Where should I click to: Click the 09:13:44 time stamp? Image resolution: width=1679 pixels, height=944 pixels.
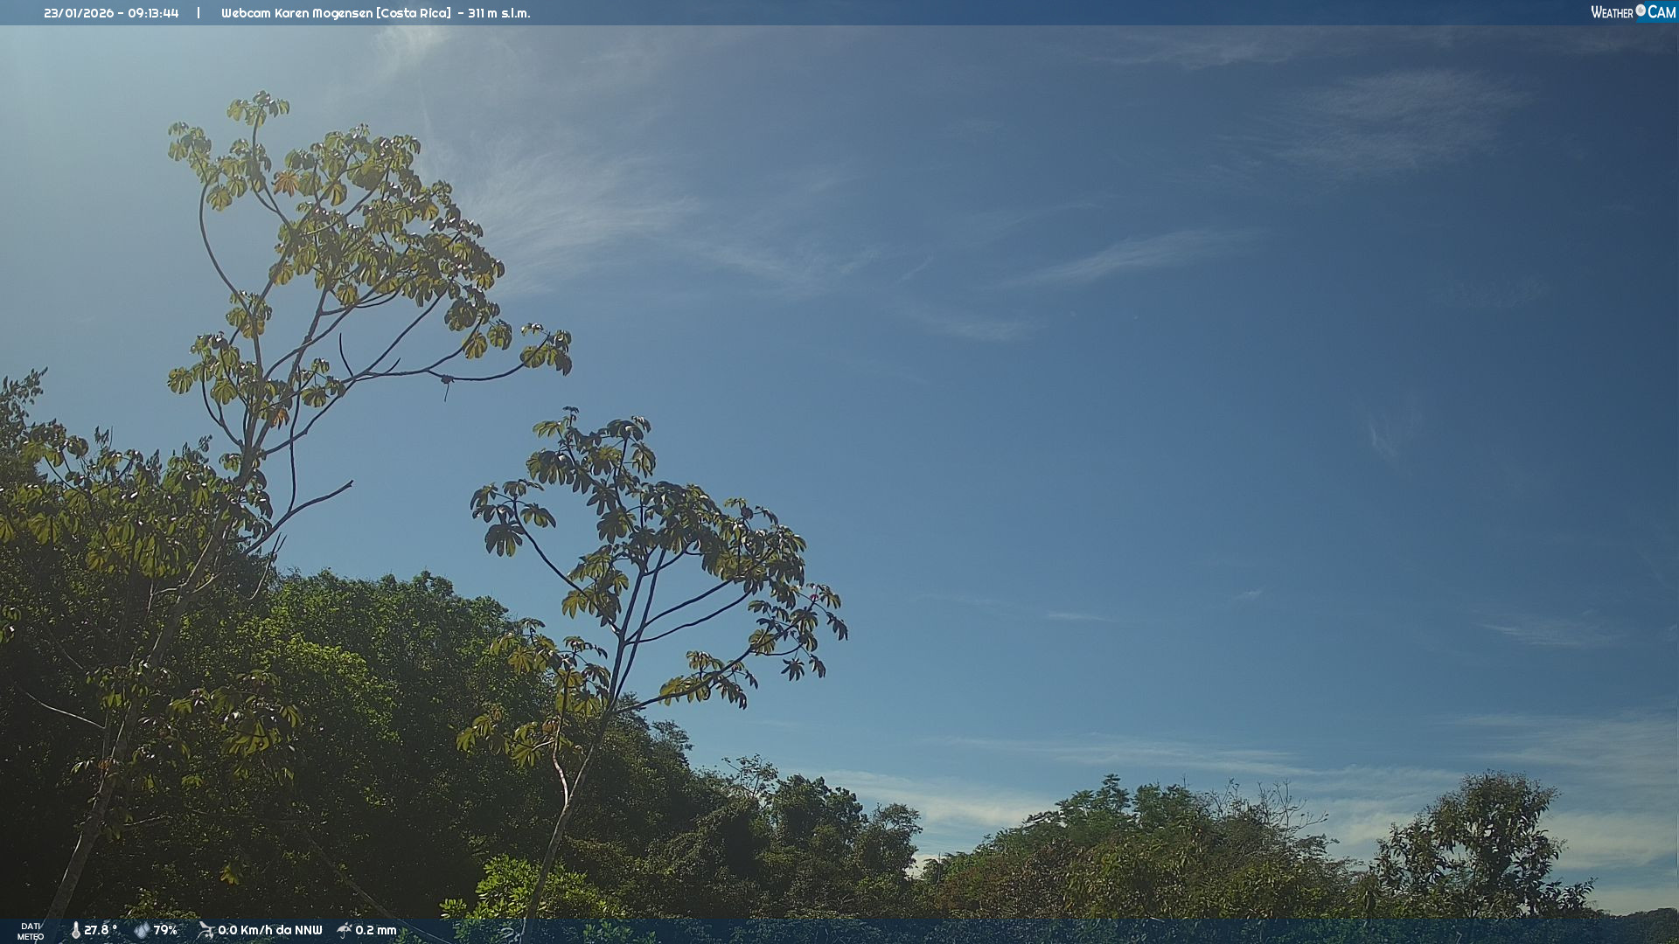tap(153, 13)
